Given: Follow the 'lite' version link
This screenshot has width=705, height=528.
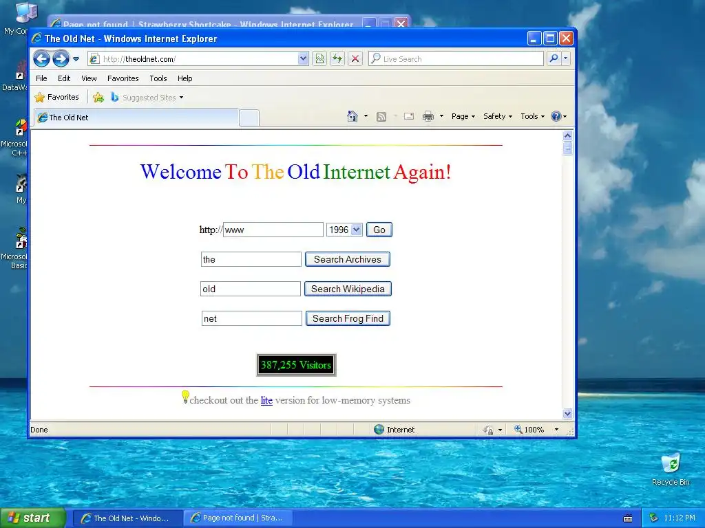Looking at the screenshot, I should coord(266,401).
